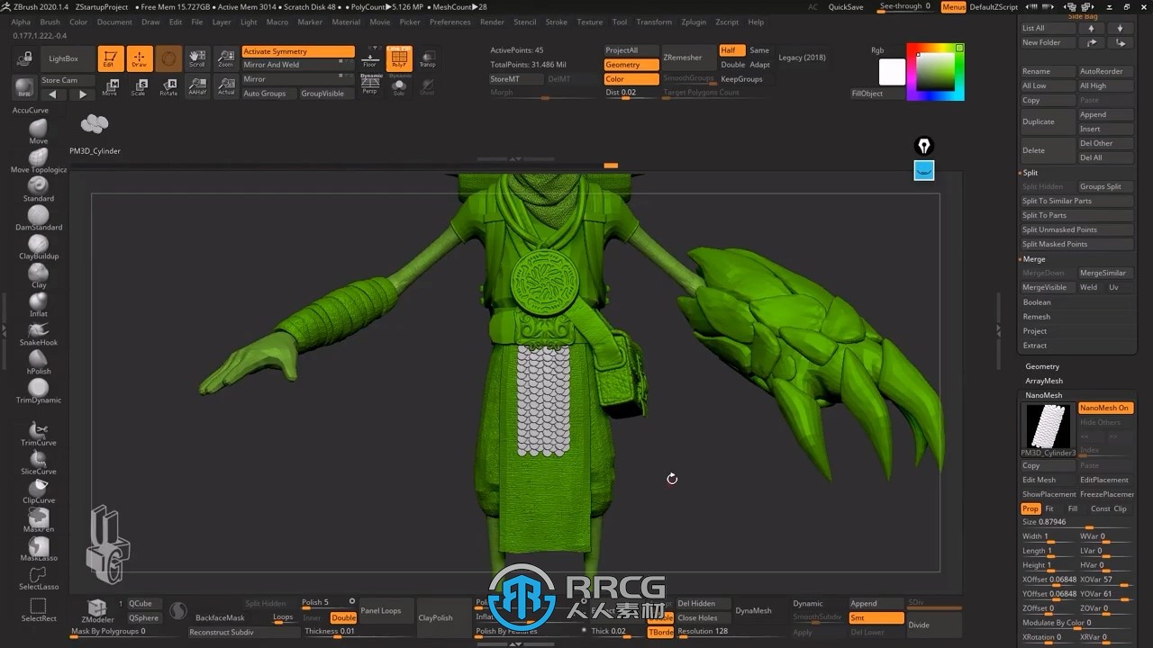Viewport: 1153px width, 648px height.
Task: Click the DynaMesh button
Action: (753, 610)
